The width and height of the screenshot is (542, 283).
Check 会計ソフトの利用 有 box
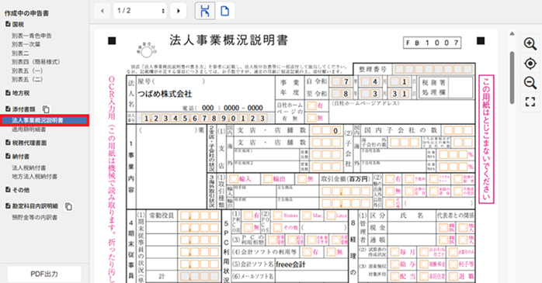(306, 252)
